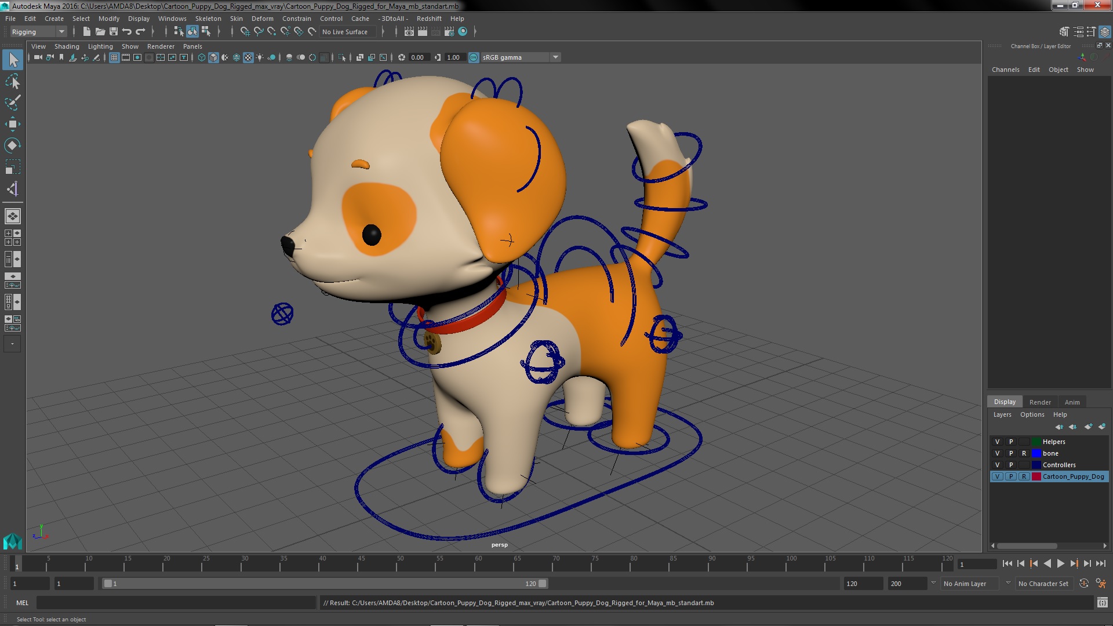Viewport: 1113px width, 626px height.
Task: Open the Skeleton menu
Action: (208, 19)
